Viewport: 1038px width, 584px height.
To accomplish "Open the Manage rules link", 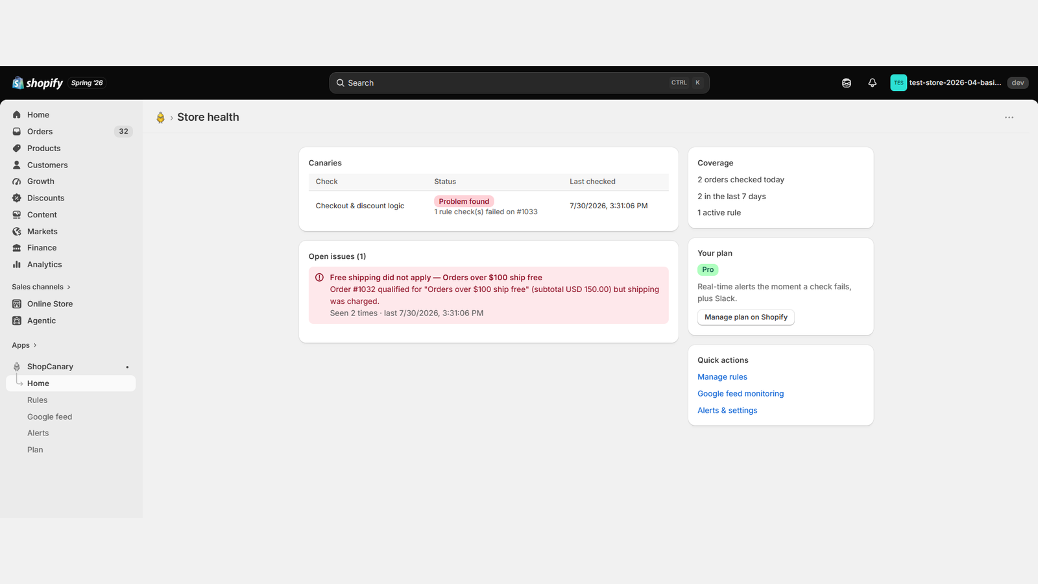I will click(723, 377).
